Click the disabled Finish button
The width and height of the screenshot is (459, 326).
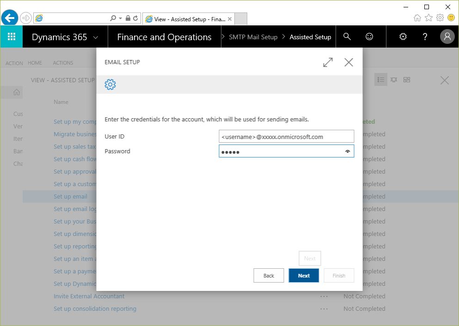click(x=339, y=275)
